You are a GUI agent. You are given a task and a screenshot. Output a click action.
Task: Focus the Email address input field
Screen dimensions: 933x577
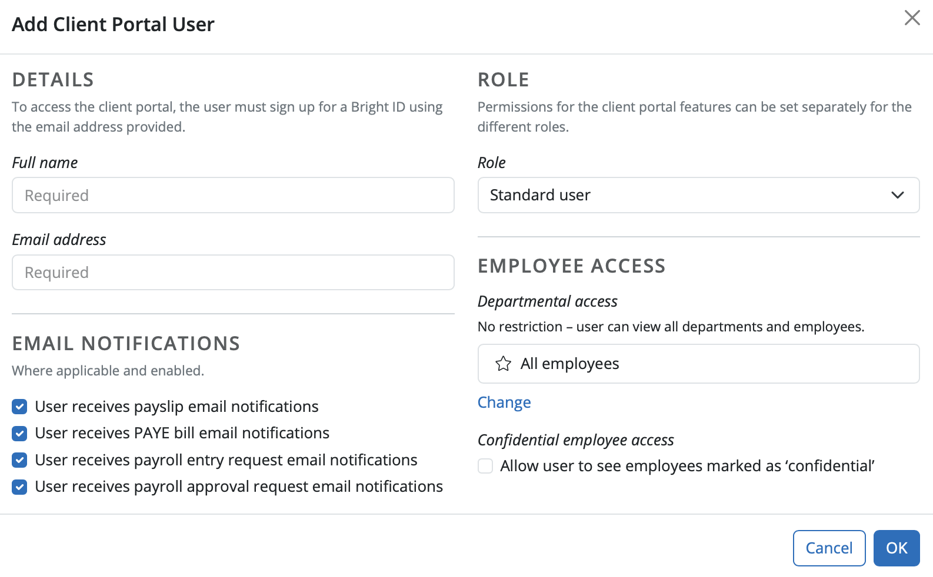click(x=233, y=272)
